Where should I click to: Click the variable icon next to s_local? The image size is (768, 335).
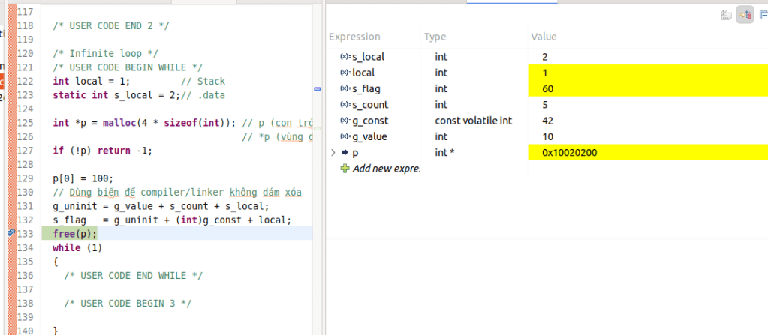pyautogui.click(x=345, y=57)
